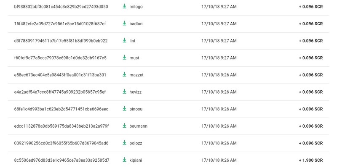337x168 pixels.
Task: Click the green incoming arrow next to must
Action: point(124,58)
